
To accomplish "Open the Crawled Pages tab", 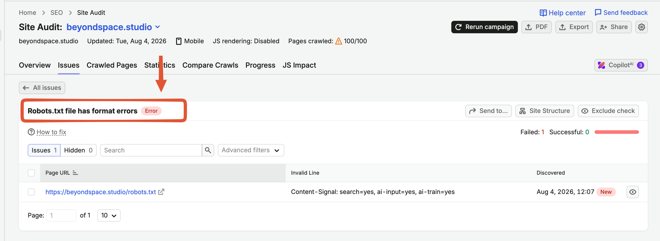I will [x=112, y=65].
